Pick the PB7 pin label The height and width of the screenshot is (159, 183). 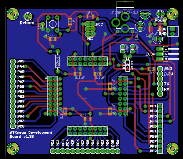(21, 121)
